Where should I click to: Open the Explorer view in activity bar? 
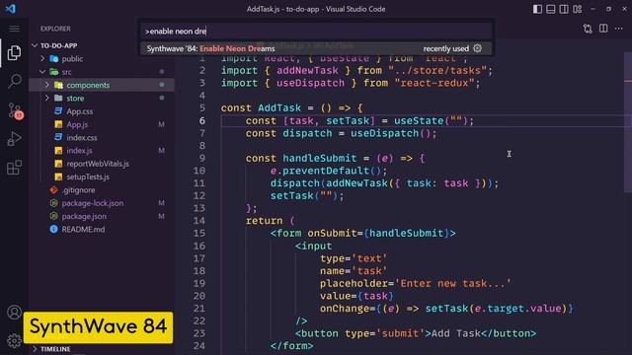tap(14, 52)
